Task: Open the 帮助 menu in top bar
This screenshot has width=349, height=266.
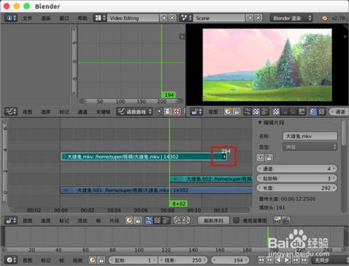Action: click(x=82, y=18)
